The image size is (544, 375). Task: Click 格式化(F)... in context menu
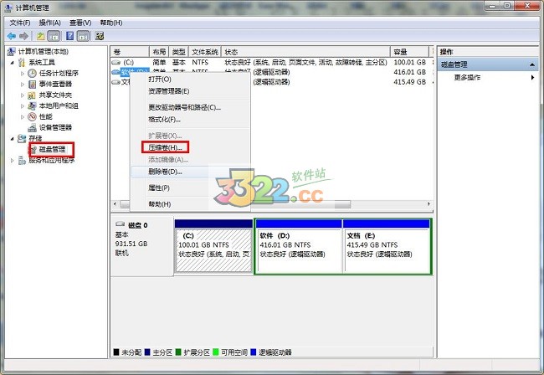click(x=164, y=119)
